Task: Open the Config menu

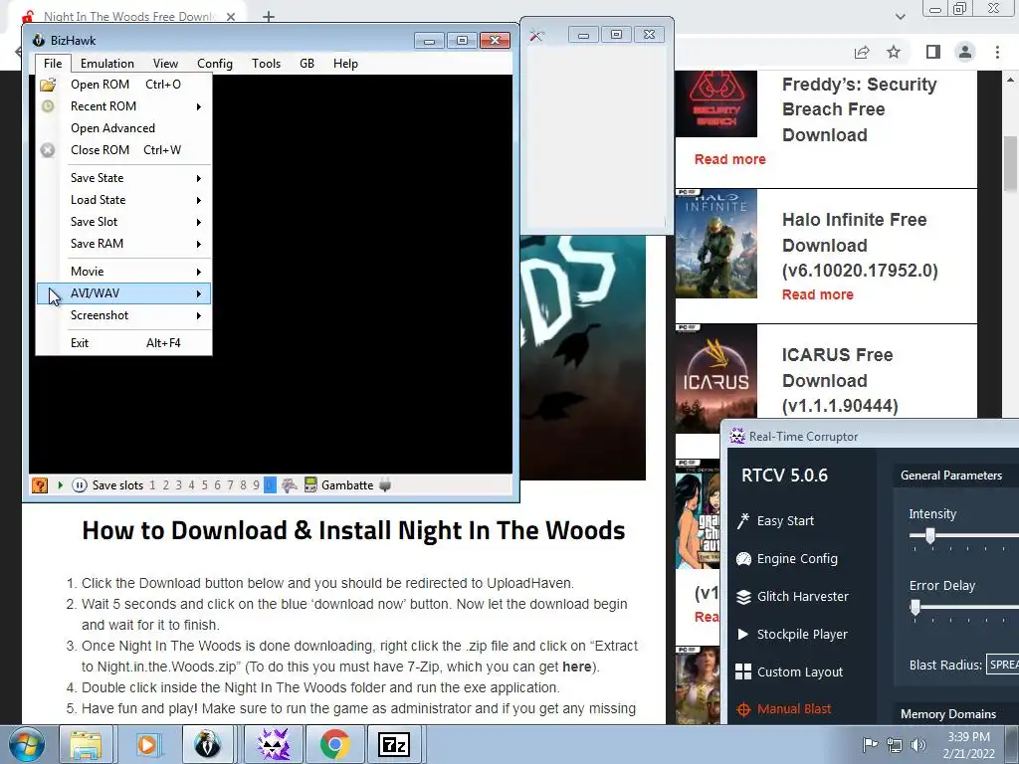Action: pyautogui.click(x=215, y=63)
